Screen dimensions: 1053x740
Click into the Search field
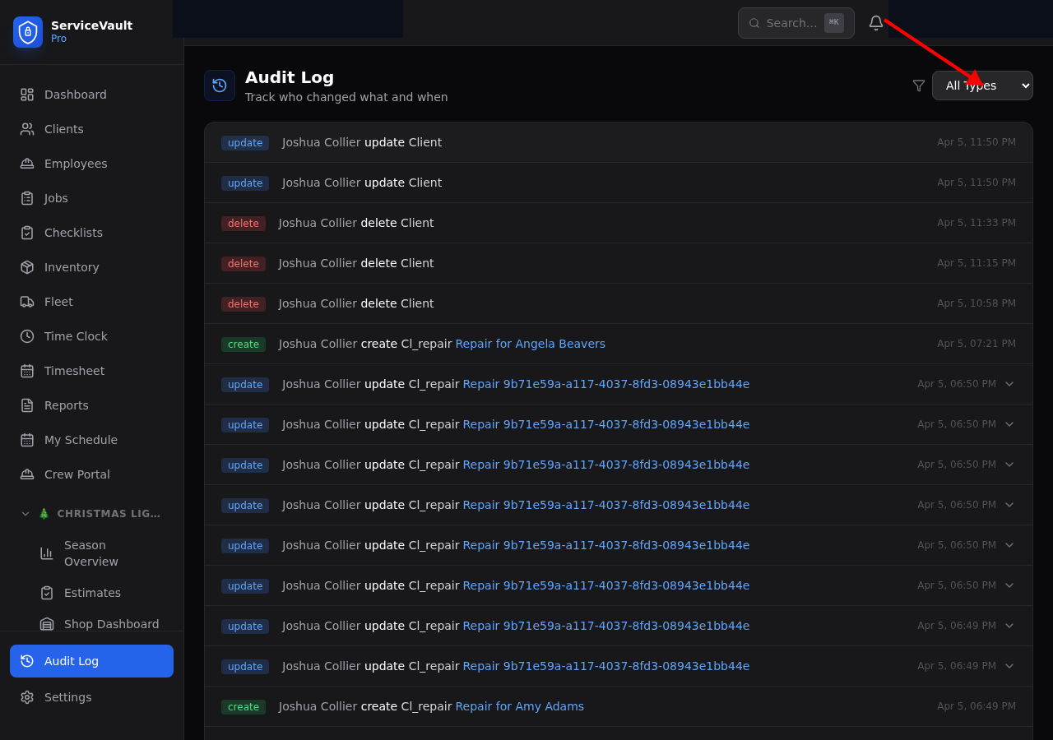click(790, 23)
